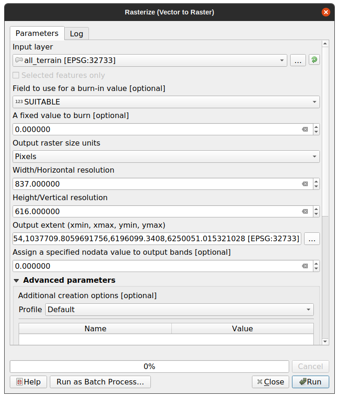339x398 pixels.
Task: Click the Output extent text field
Action: [x=156, y=239]
